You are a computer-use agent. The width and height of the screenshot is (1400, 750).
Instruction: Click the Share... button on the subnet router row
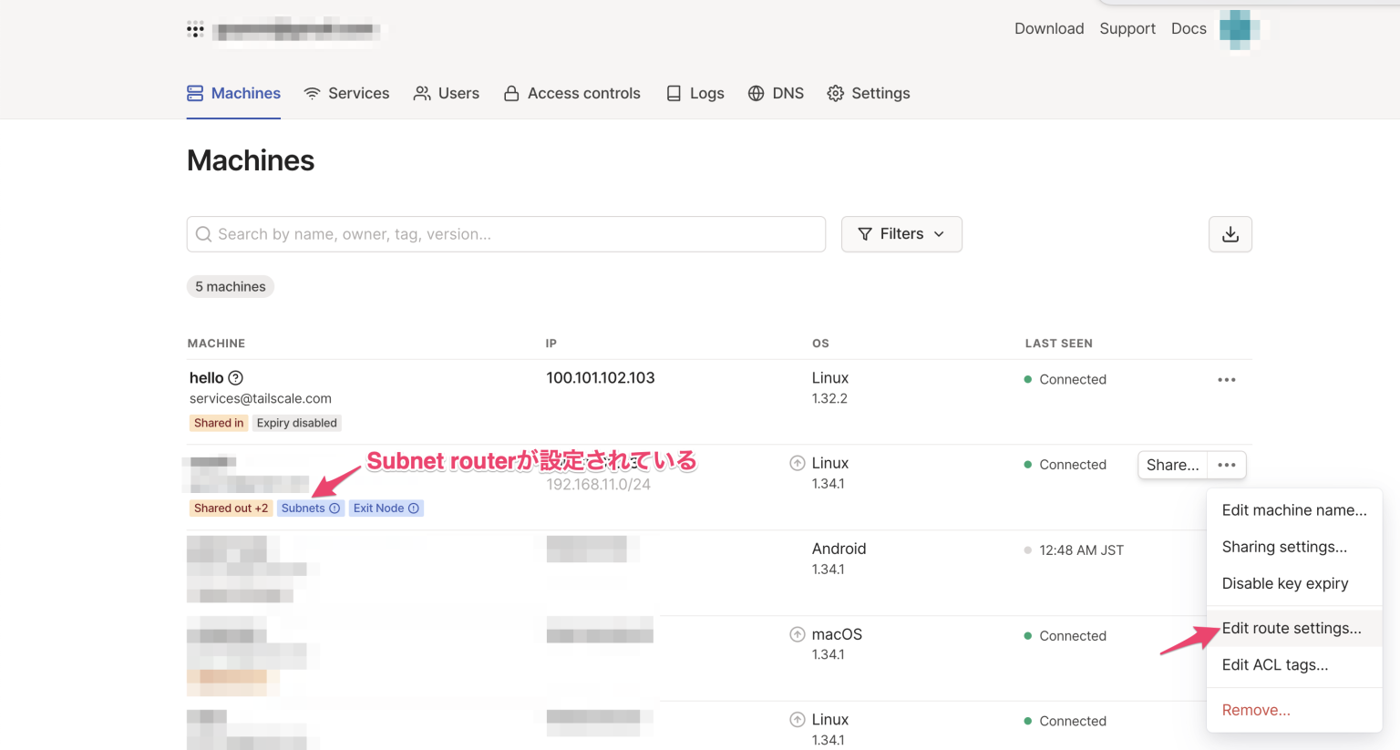(x=1172, y=465)
